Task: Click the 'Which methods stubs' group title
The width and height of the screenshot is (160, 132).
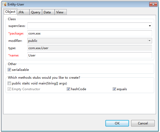Action: [x=44, y=78]
